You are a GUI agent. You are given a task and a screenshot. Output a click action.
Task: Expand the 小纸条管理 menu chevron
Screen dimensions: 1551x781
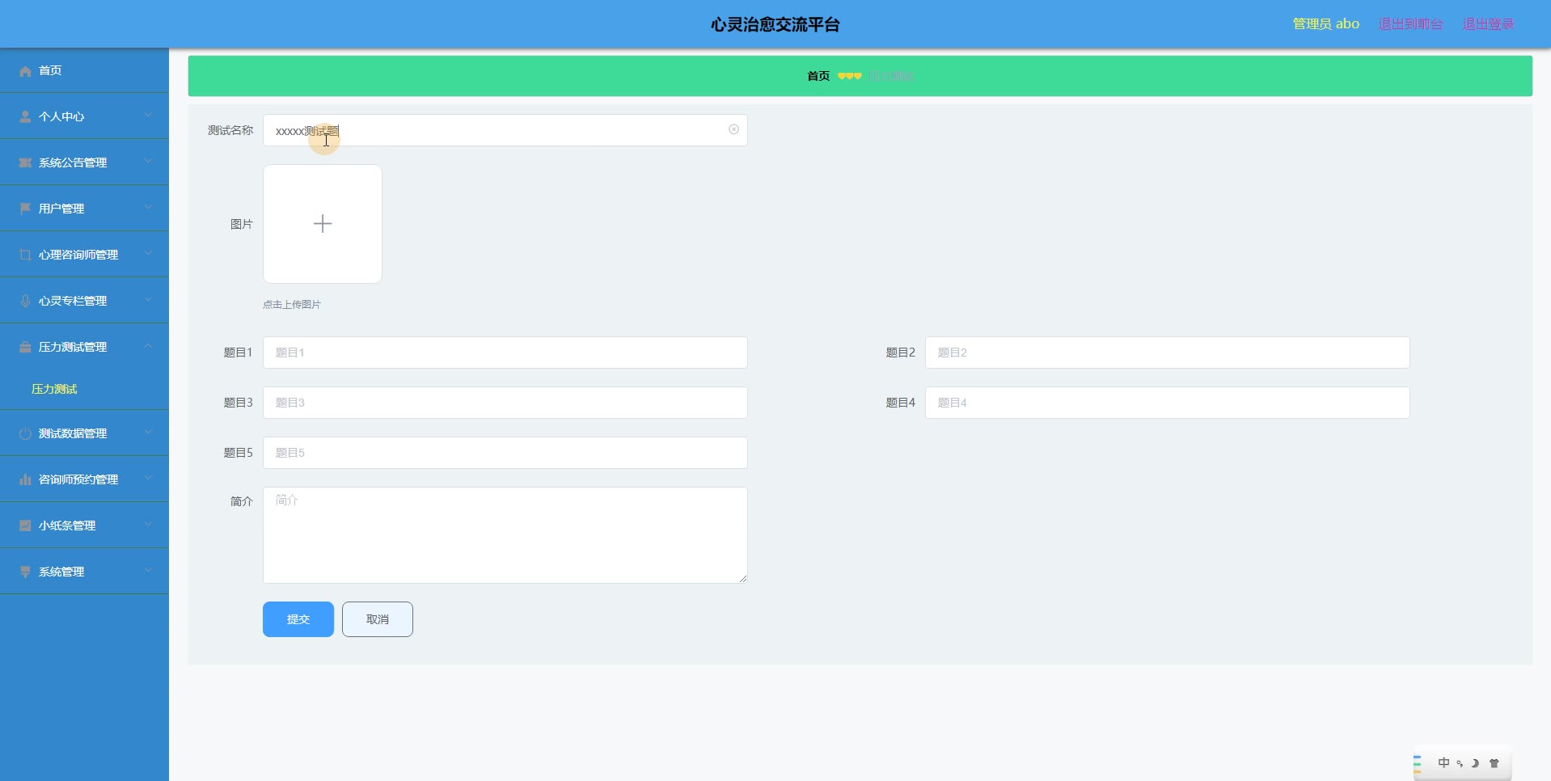148,525
